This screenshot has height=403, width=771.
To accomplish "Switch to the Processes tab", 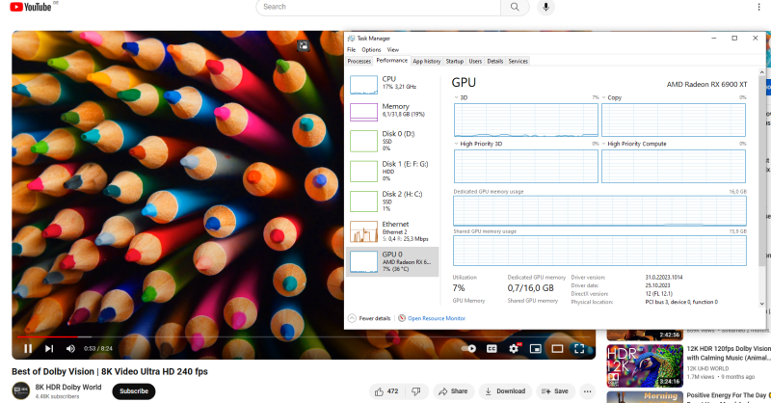I will pos(359,61).
